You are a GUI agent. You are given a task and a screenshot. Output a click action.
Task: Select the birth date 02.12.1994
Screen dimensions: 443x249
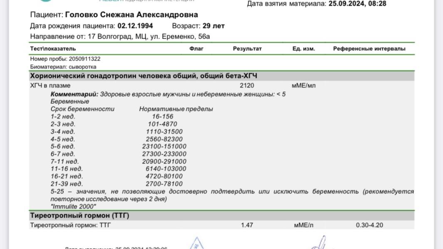click(135, 26)
